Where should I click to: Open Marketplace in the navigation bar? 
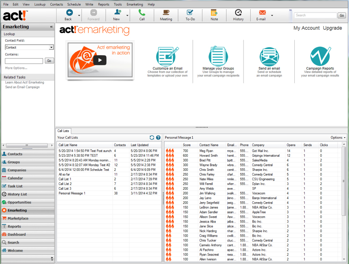(28, 219)
